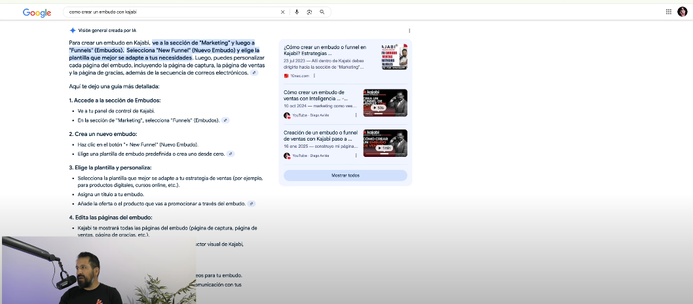Open source link chip after 'desde cero.'
693x304 pixels.
coord(231,154)
